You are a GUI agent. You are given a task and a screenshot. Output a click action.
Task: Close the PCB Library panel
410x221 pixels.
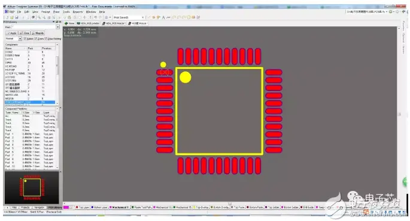coord(60,22)
